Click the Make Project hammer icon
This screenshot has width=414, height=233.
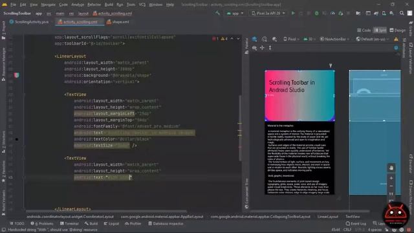[217, 13]
